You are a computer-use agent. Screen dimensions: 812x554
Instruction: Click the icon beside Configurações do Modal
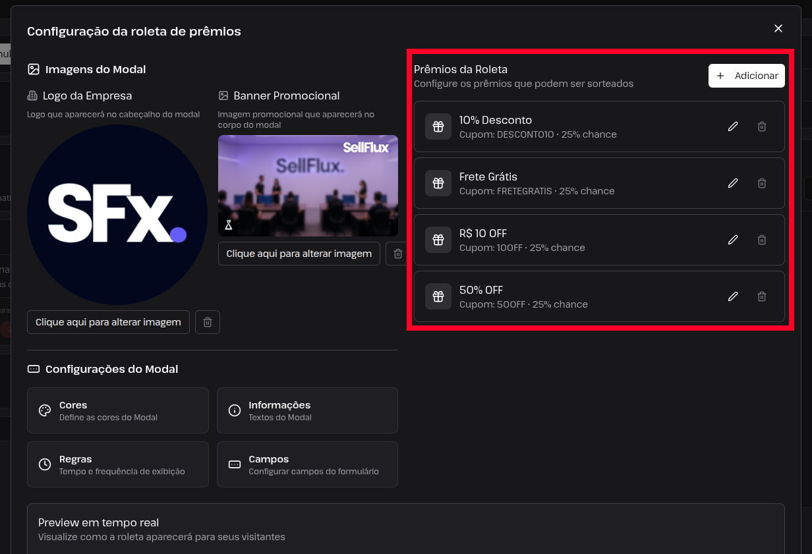[34, 369]
